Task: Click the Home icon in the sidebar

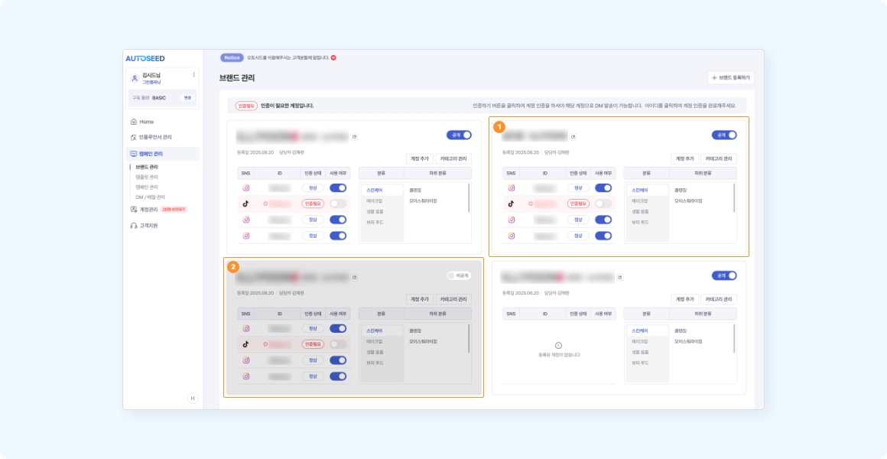Action: click(x=134, y=122)
